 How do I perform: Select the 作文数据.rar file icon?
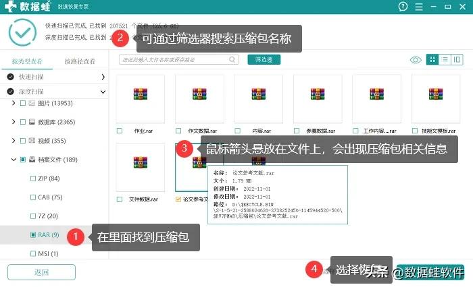click(x=199, y=98)
